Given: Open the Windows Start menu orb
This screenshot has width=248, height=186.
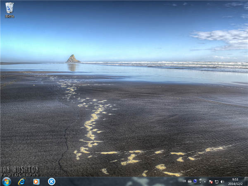Looking at the screenshot, I should [7, 181].
